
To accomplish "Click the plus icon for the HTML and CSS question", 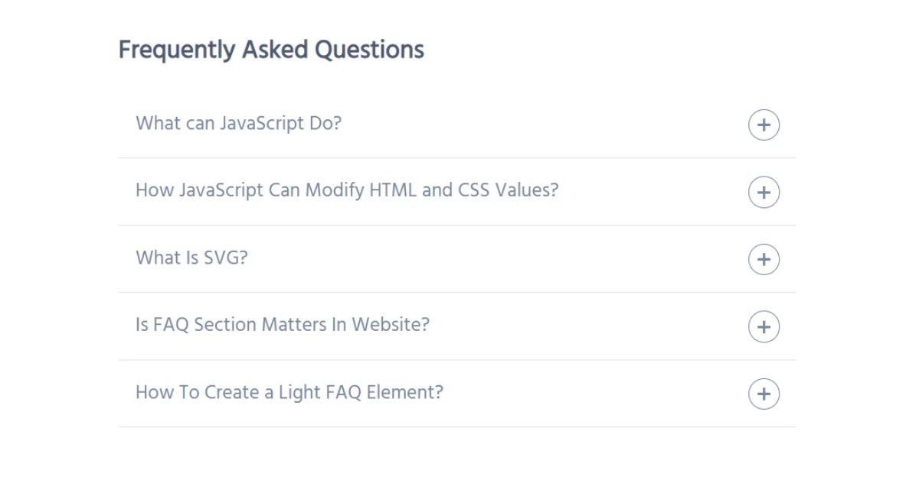I will [764, 192].
